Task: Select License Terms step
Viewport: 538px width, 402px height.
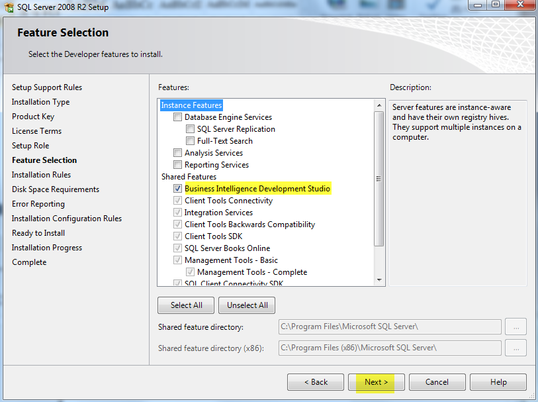Action: (36, 131)
